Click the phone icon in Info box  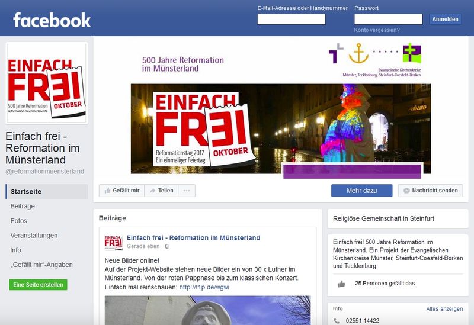coord(337,321)
